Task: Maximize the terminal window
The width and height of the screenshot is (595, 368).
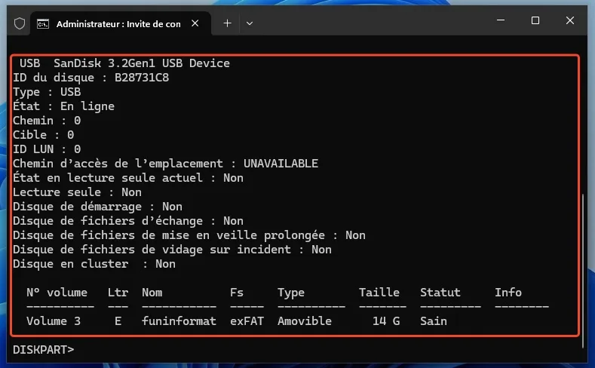Action: [535, 20]
